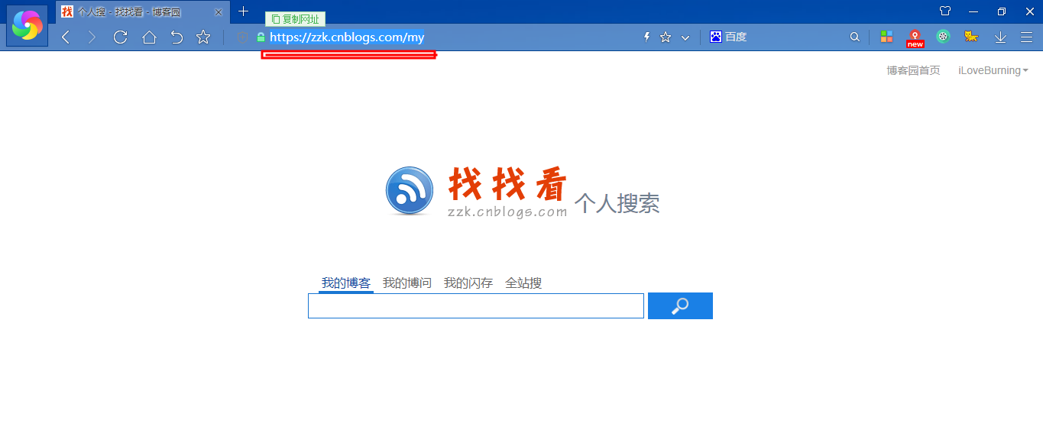The width and height of the screenshot is (1043, 433).
Task: Go back to previous page
Action: coord(66,37)
